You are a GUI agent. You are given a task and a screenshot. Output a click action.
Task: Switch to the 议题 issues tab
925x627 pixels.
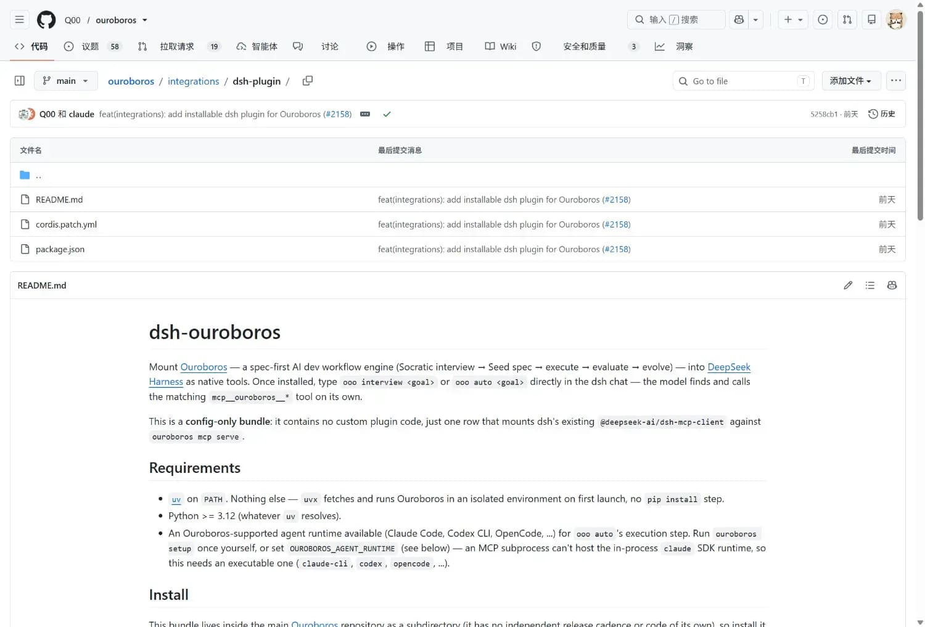tap(93, 46)
